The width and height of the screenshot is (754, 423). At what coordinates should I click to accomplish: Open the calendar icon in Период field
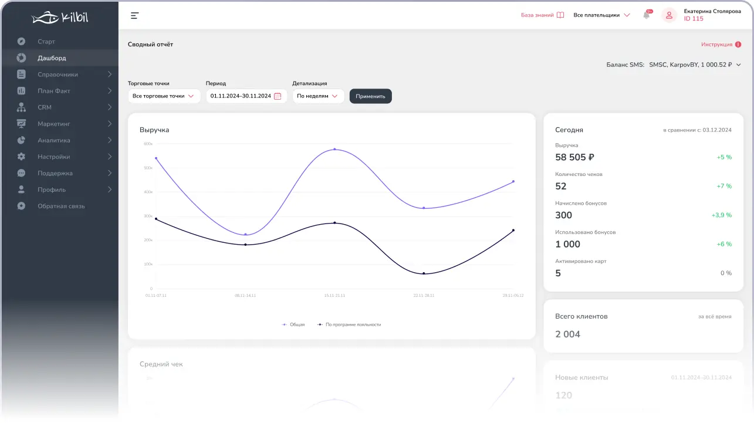[278, 96]
